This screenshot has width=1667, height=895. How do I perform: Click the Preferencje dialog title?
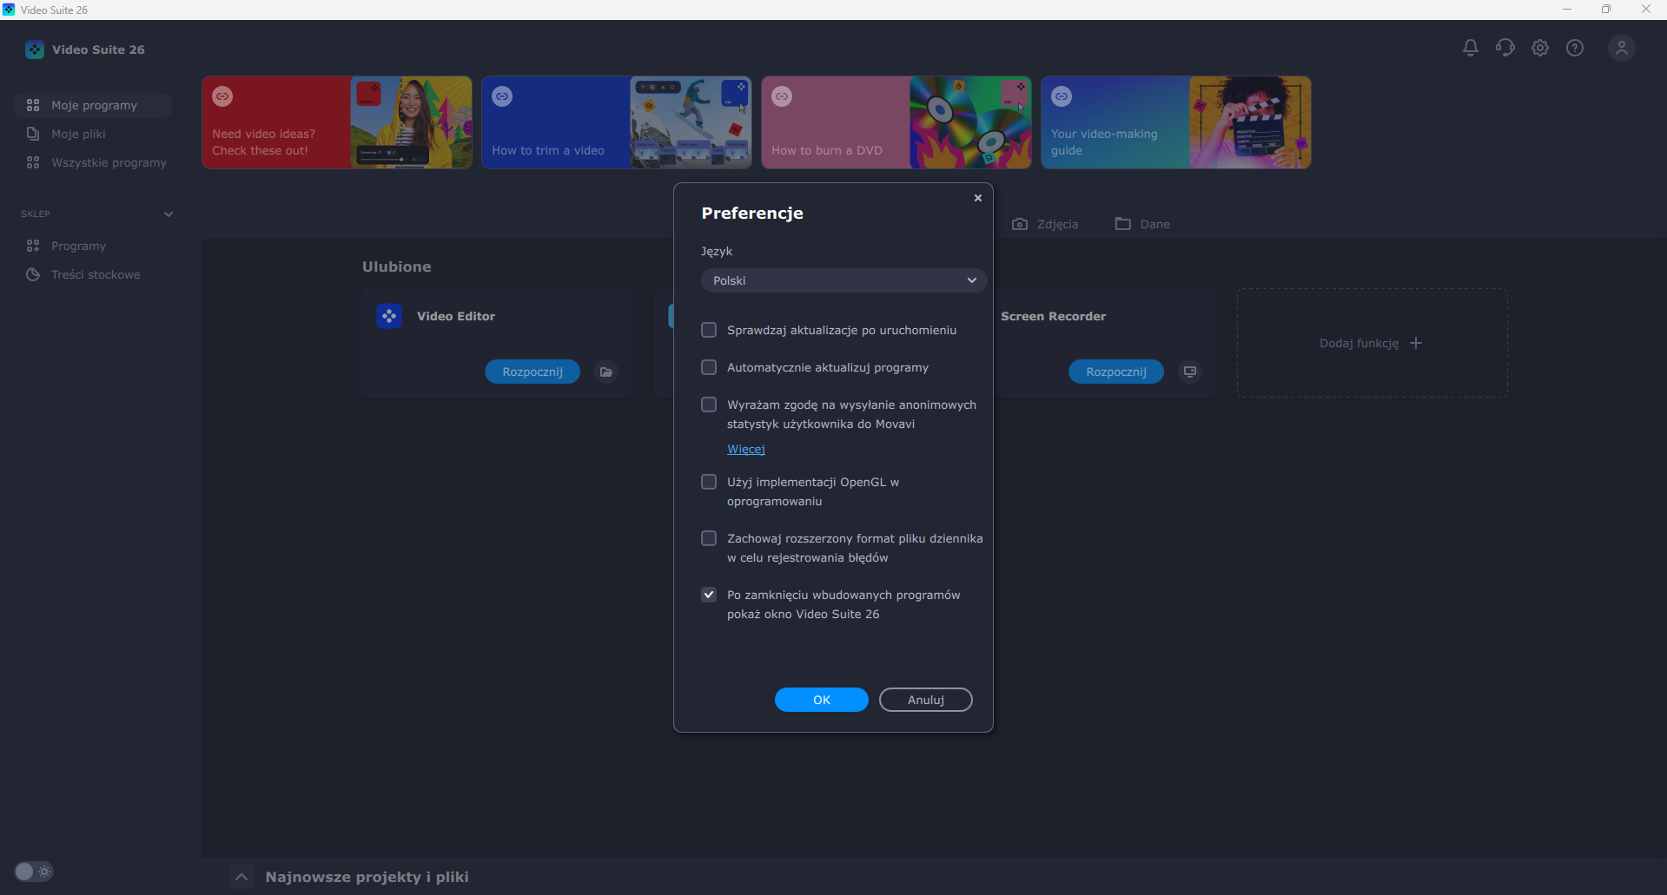point(752,214)
